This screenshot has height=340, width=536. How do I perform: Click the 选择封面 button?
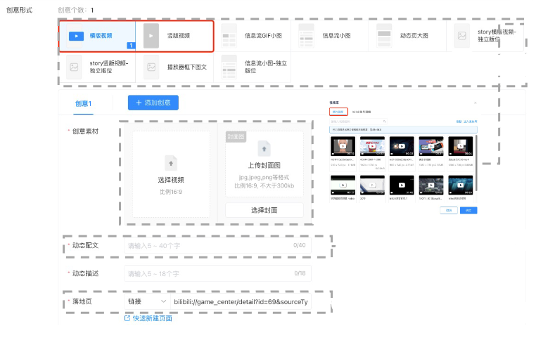264,210
